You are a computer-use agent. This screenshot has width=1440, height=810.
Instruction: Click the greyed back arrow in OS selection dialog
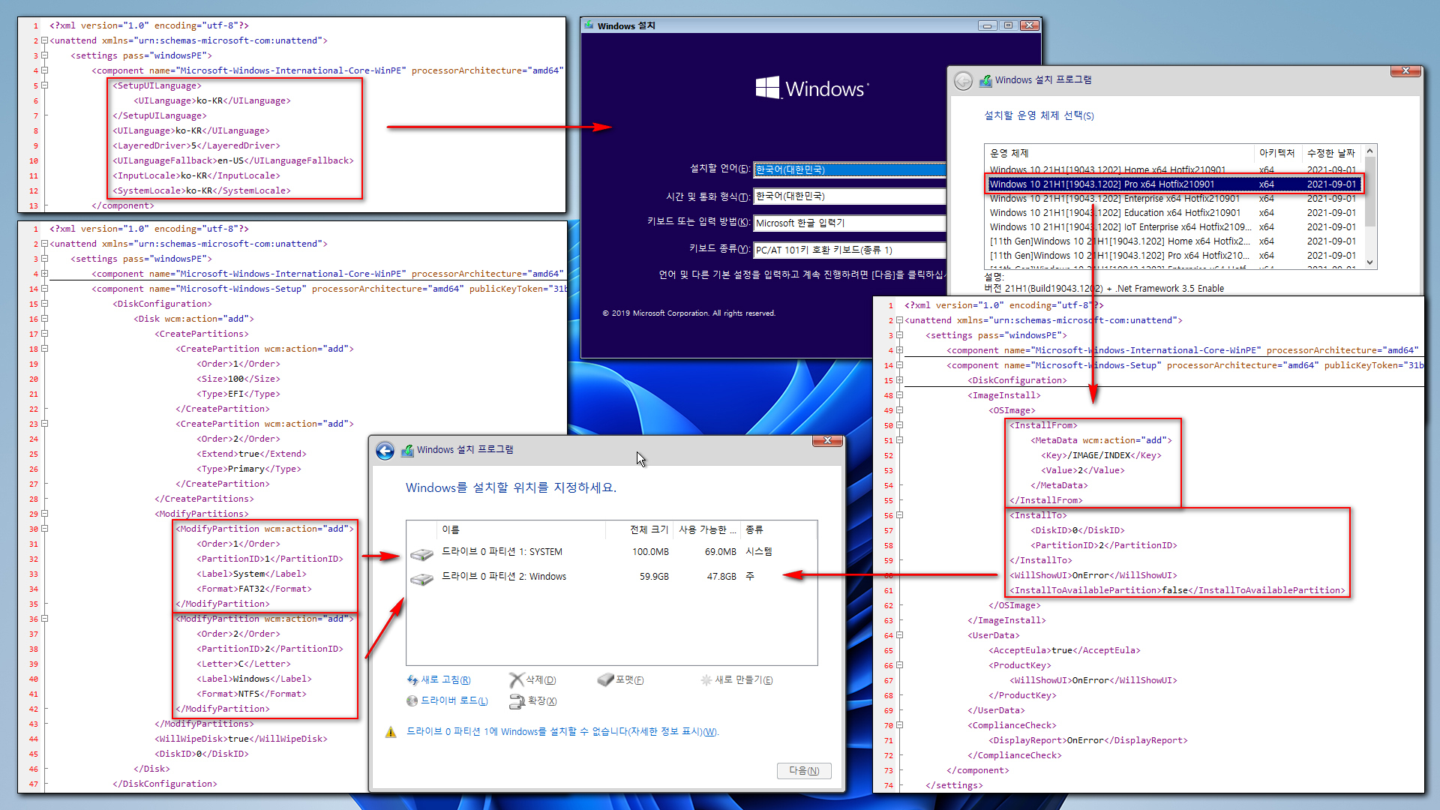tap(963, 80)
